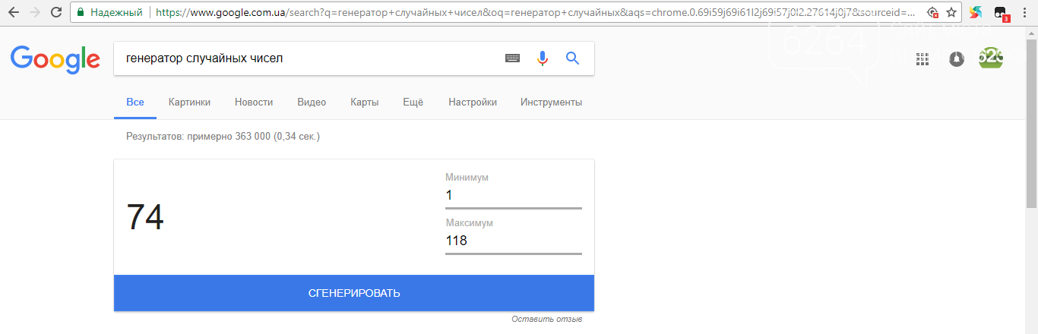Switch to the Новости tab

point(254,102)
